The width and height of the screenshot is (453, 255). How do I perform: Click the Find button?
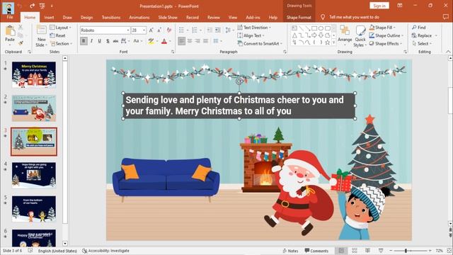click(x=419, y=28)
